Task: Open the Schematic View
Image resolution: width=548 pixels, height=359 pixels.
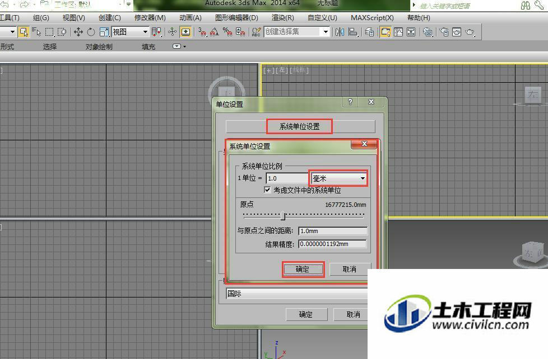Action: pos(411,32)
